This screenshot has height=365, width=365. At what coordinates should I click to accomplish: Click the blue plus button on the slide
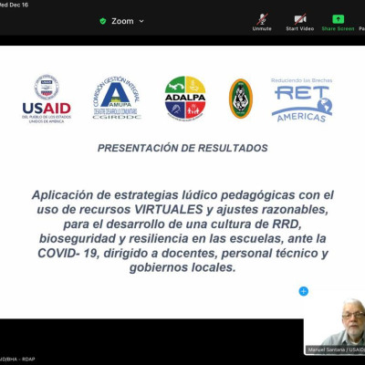[x=303, y=291]
